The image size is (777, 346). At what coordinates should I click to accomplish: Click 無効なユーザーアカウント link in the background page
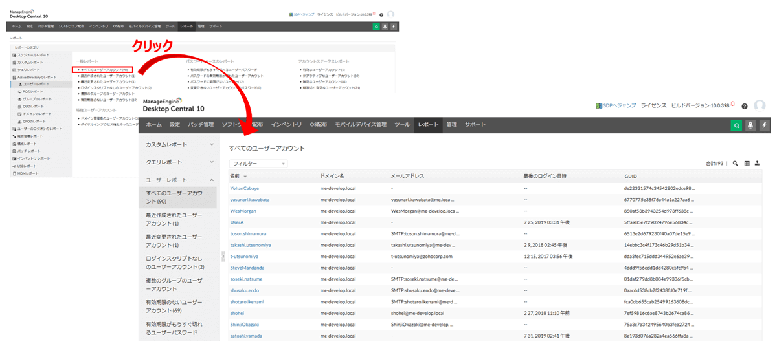pos(323,81)
